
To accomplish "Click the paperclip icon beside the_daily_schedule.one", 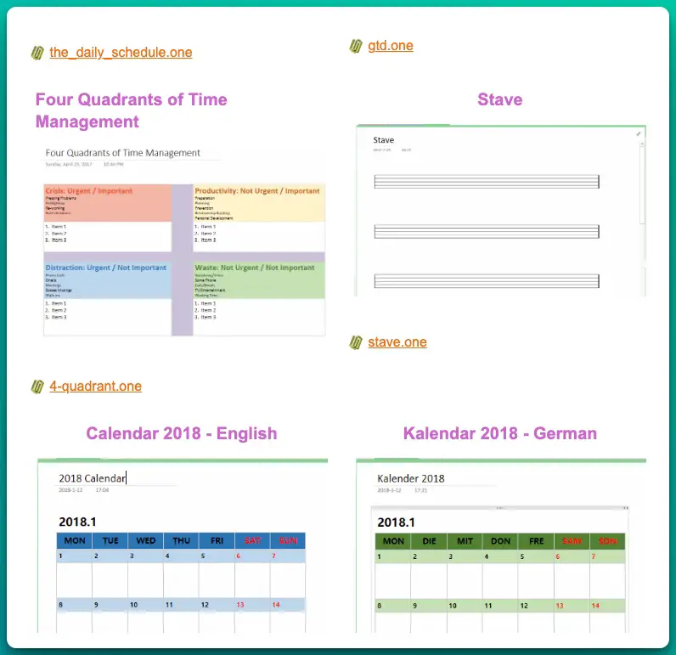I will pos(37,53).
